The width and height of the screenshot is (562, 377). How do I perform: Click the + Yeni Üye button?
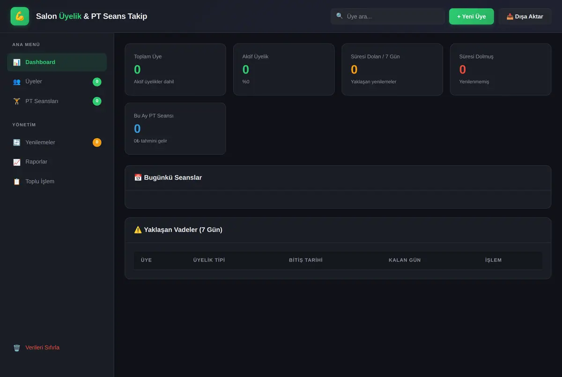tap(471, 16)
